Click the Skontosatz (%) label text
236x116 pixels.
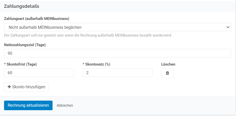tap(98, 64)
